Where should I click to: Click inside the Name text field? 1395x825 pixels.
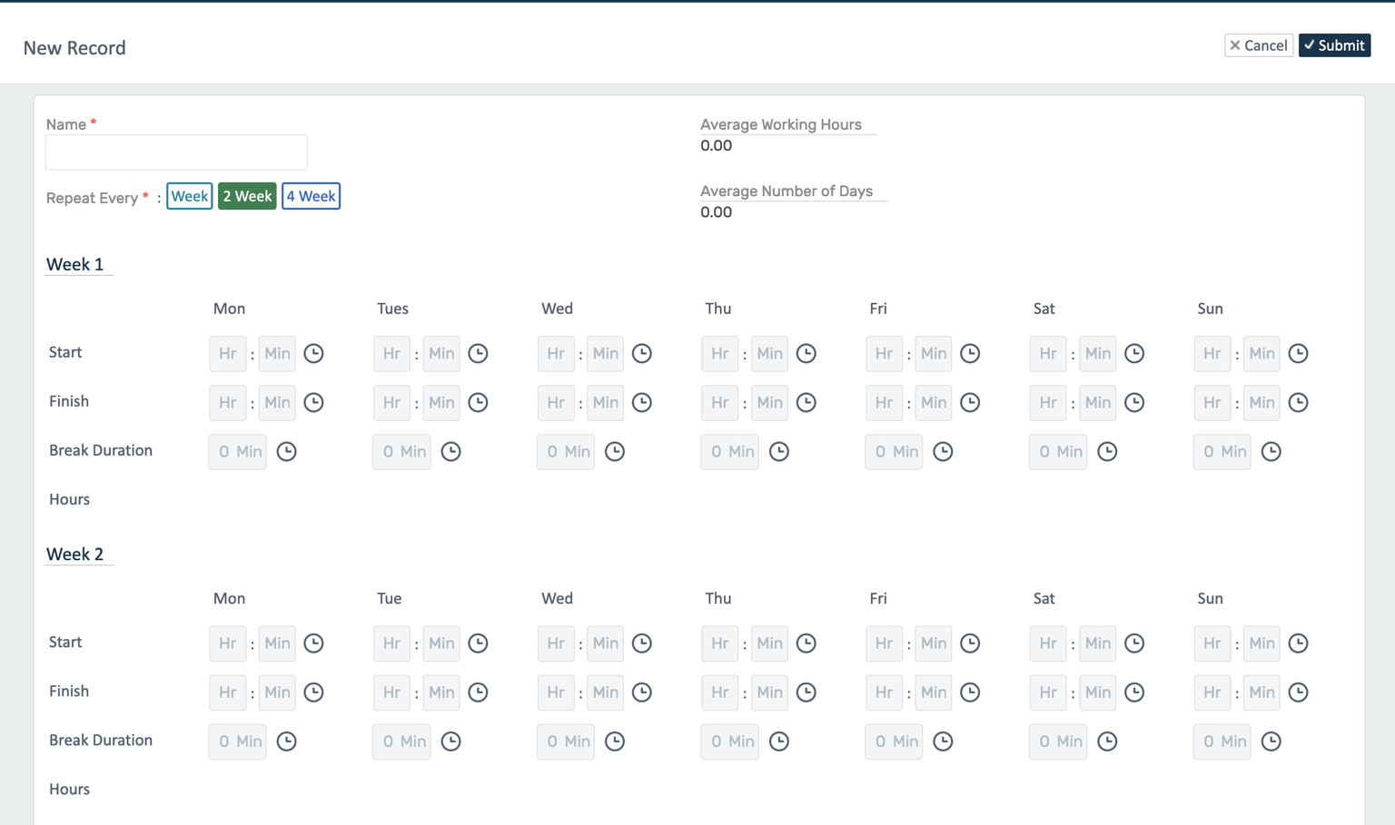click(175, 152)
